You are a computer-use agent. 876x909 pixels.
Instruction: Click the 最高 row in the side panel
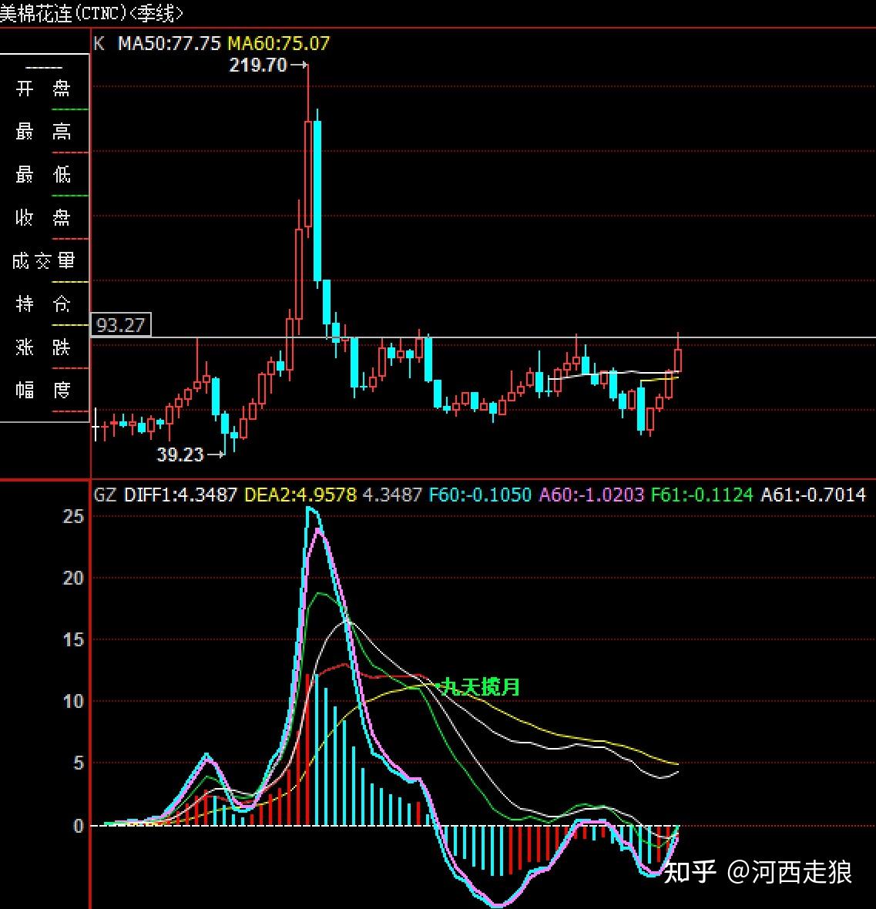43,132
